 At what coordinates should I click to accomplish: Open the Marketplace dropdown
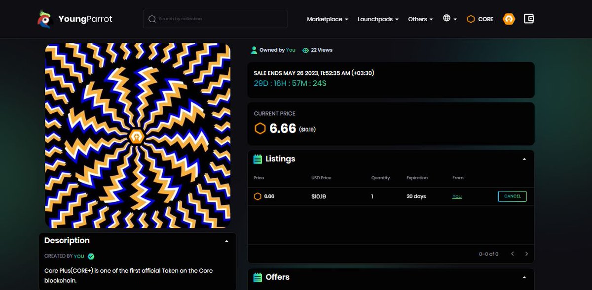click(327, 19)
